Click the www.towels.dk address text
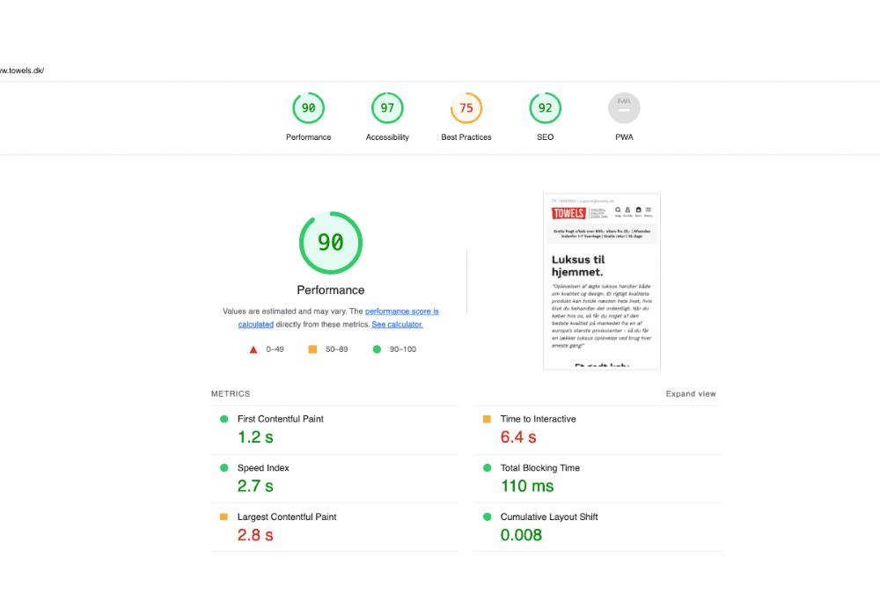This screenshot has width=880, height=616. pyautogui.click(x=21, y=70)
